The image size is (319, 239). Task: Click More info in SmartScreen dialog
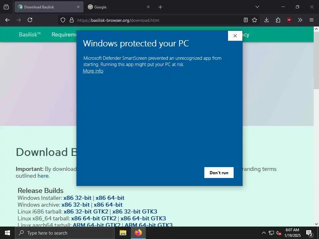click(93, 71)
